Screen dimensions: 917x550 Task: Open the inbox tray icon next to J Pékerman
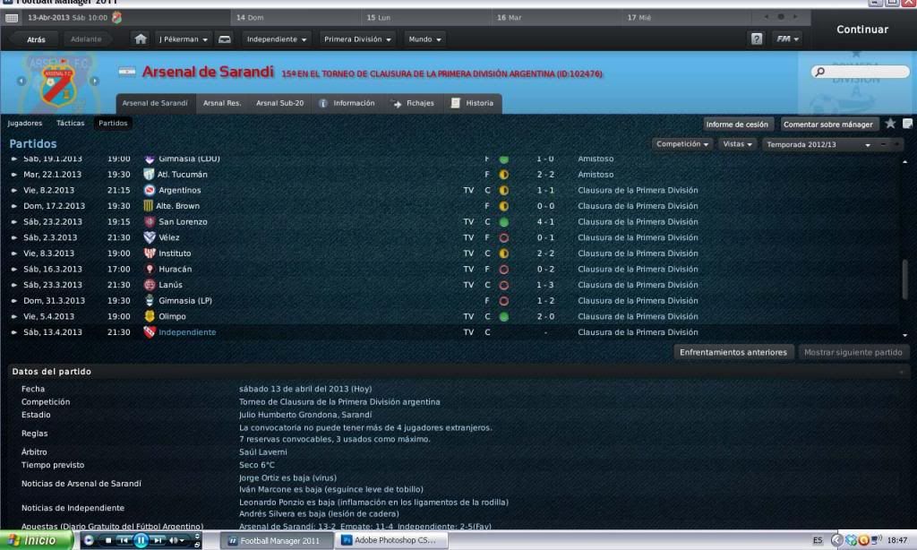(225, 39)
